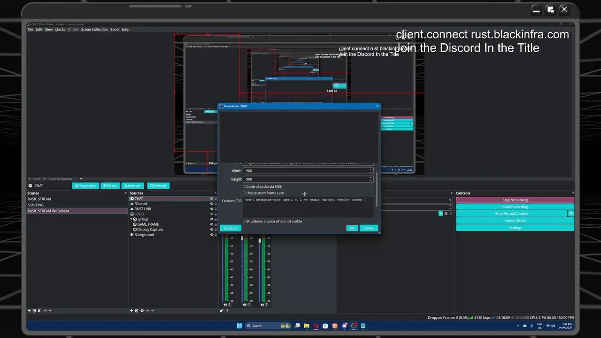Close the Properties for CHAT dialog
Screen dimensions: 601x338
[x=377, y=106]
